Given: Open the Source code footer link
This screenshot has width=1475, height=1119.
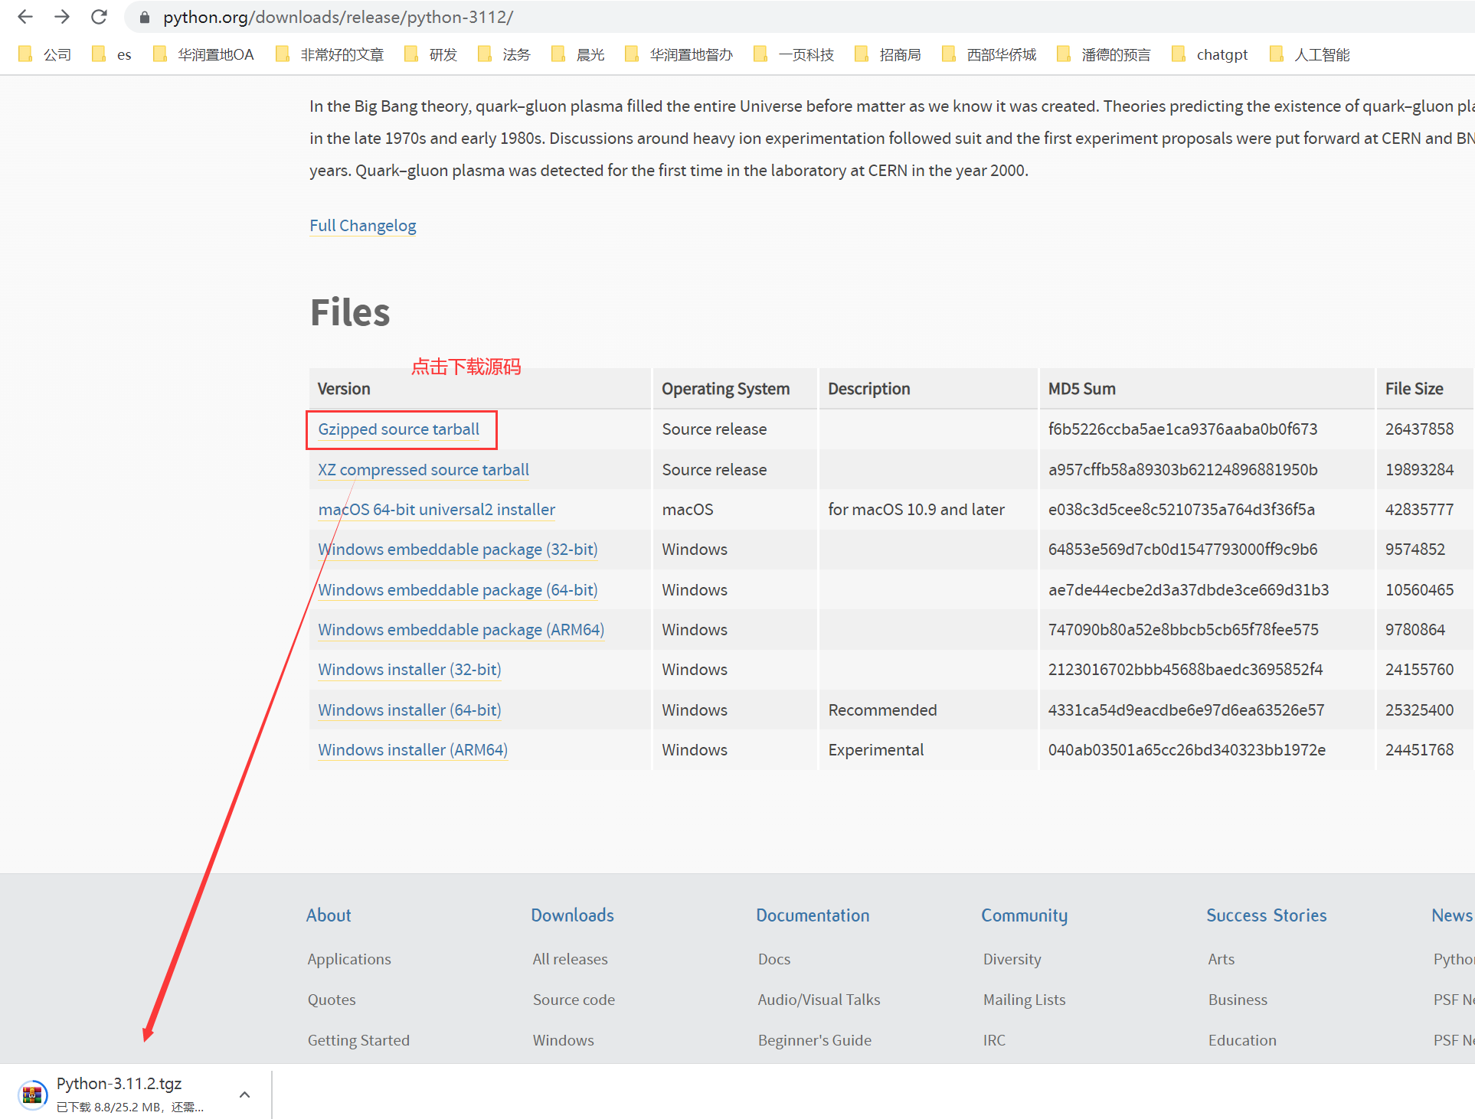Looking at the screenshot, I should point(574,1000).
